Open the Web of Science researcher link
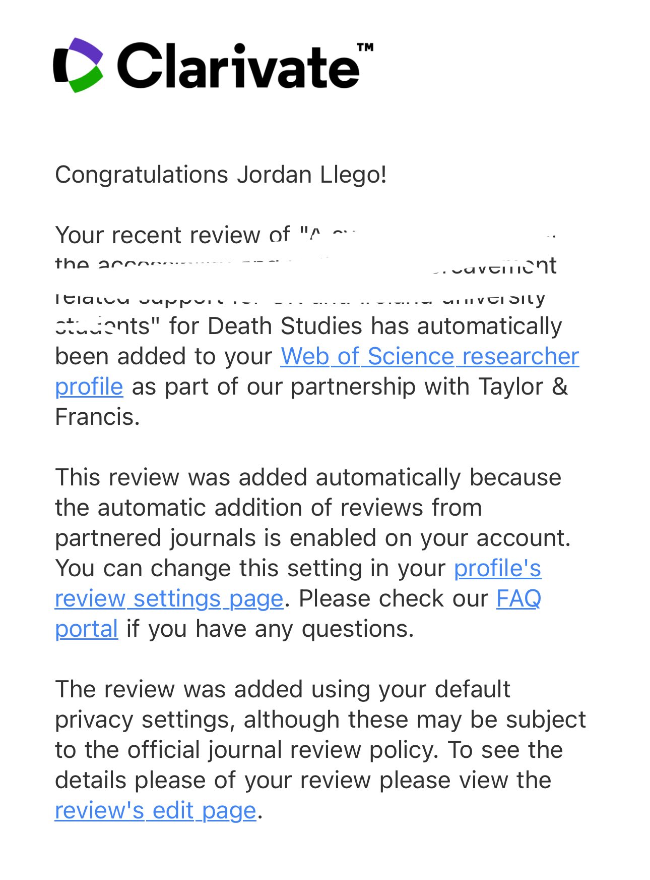The height and width of the screenshot is (880, 650). click(x=429, y=356)
